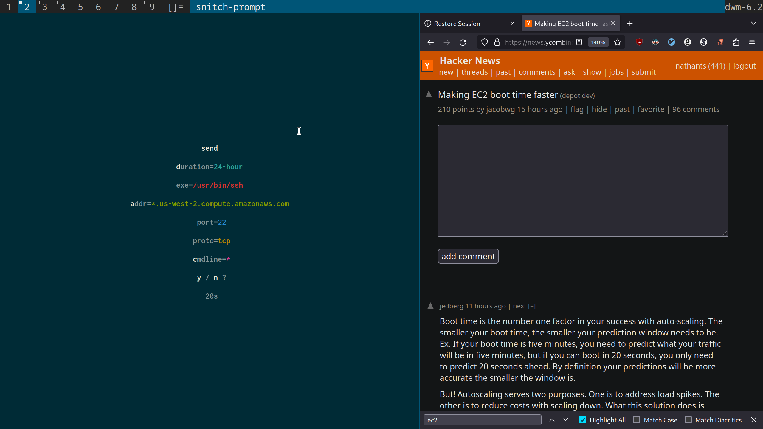
Task: Click the add comment button
Action: (x=468, y=256)
